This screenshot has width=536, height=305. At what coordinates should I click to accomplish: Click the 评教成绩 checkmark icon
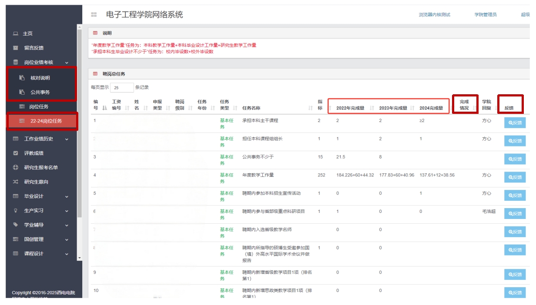(16, 153)
